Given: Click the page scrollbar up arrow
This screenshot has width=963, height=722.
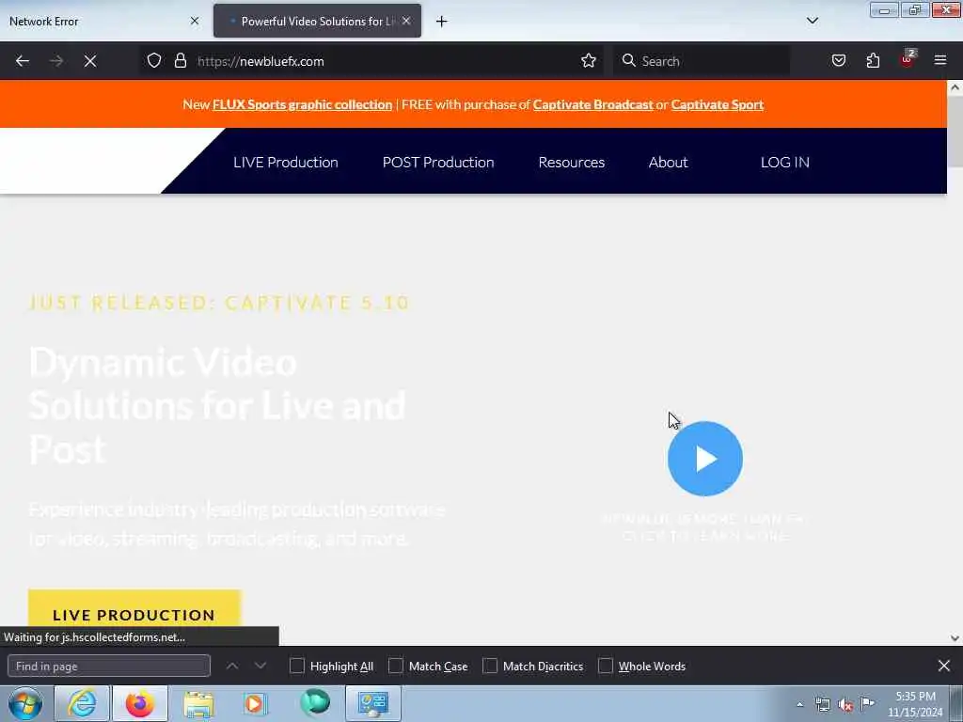Looking at the screenshot, I should pos(955,87).
